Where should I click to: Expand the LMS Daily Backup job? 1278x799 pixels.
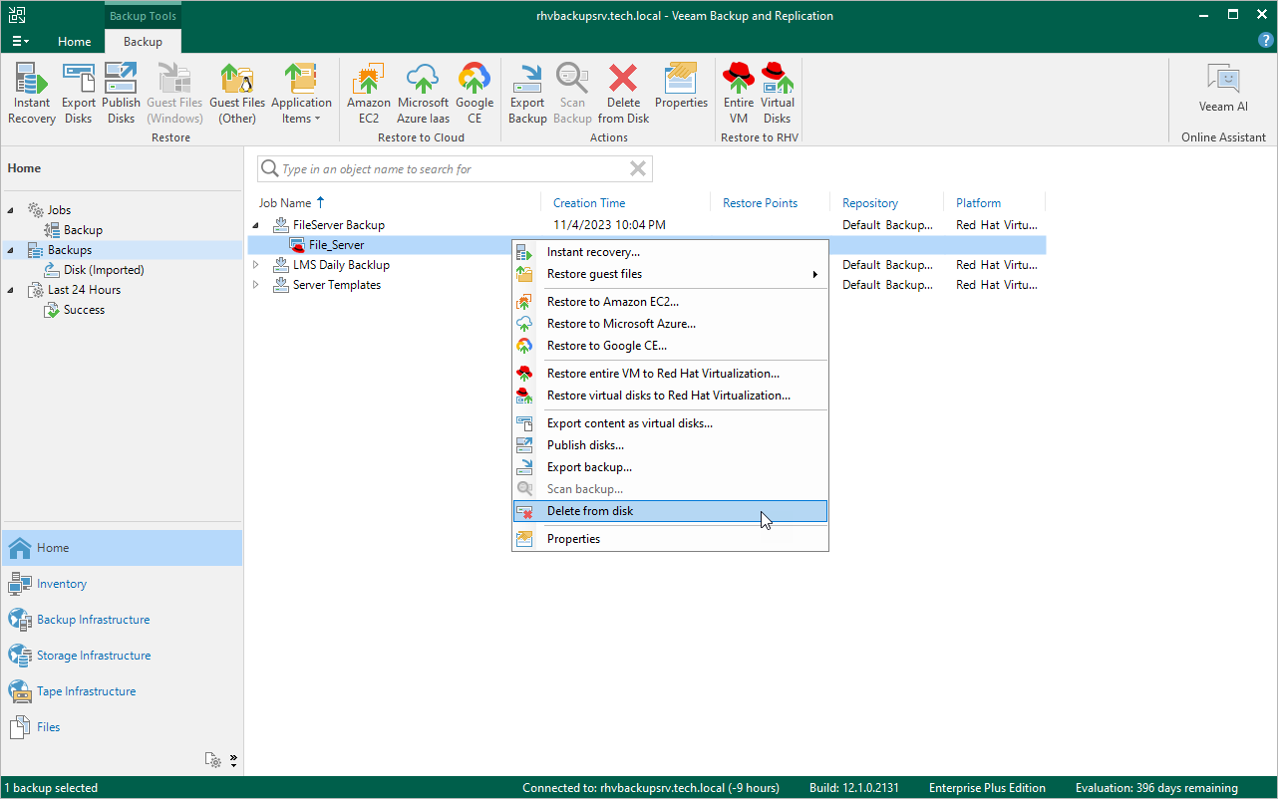256,265
